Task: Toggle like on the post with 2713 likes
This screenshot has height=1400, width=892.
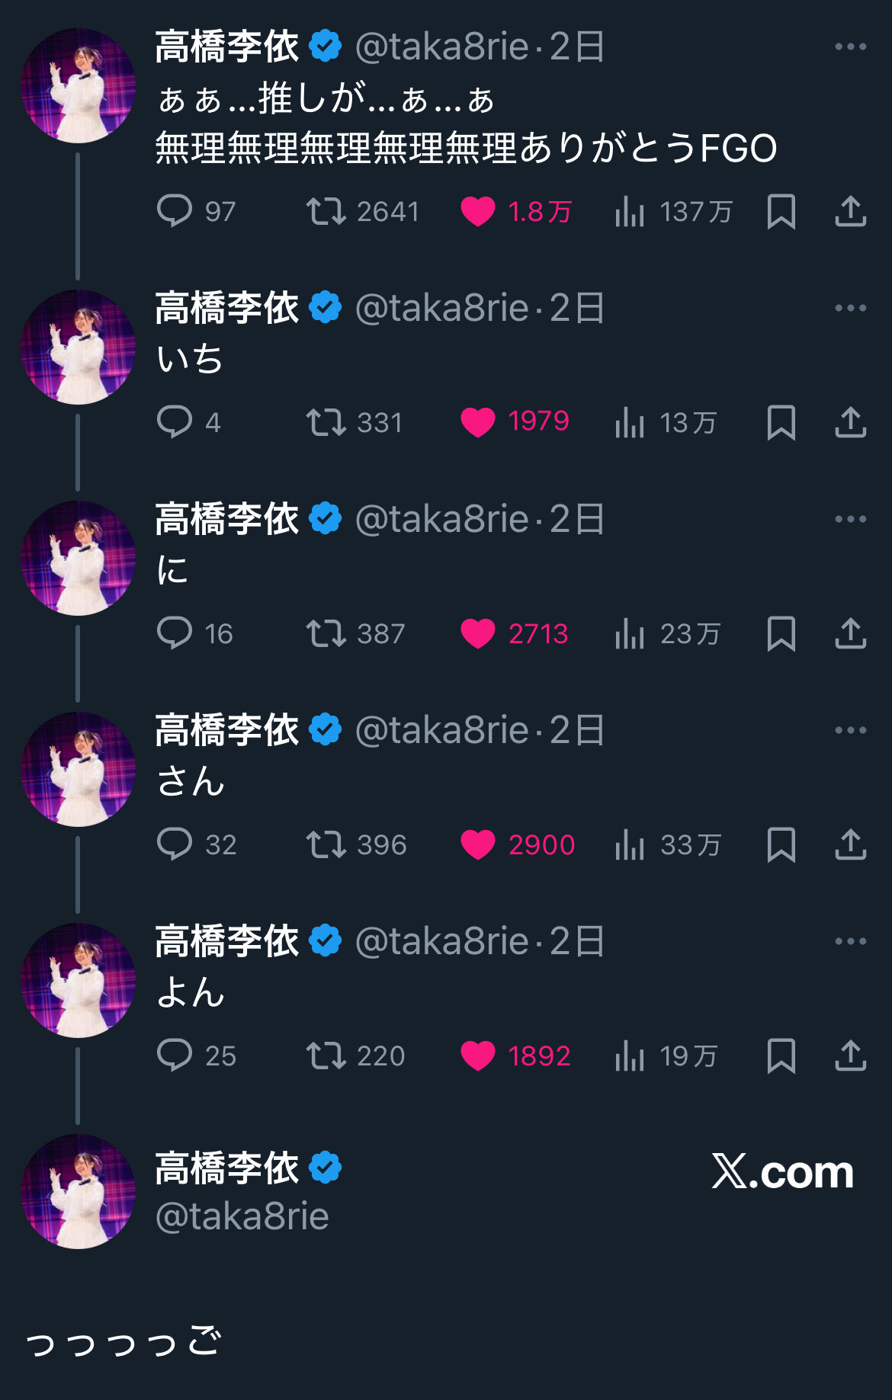Action: [x=478, y=633]
